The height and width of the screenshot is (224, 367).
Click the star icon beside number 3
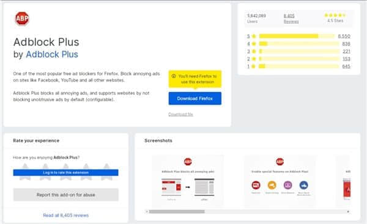click(x=254, y=51)
